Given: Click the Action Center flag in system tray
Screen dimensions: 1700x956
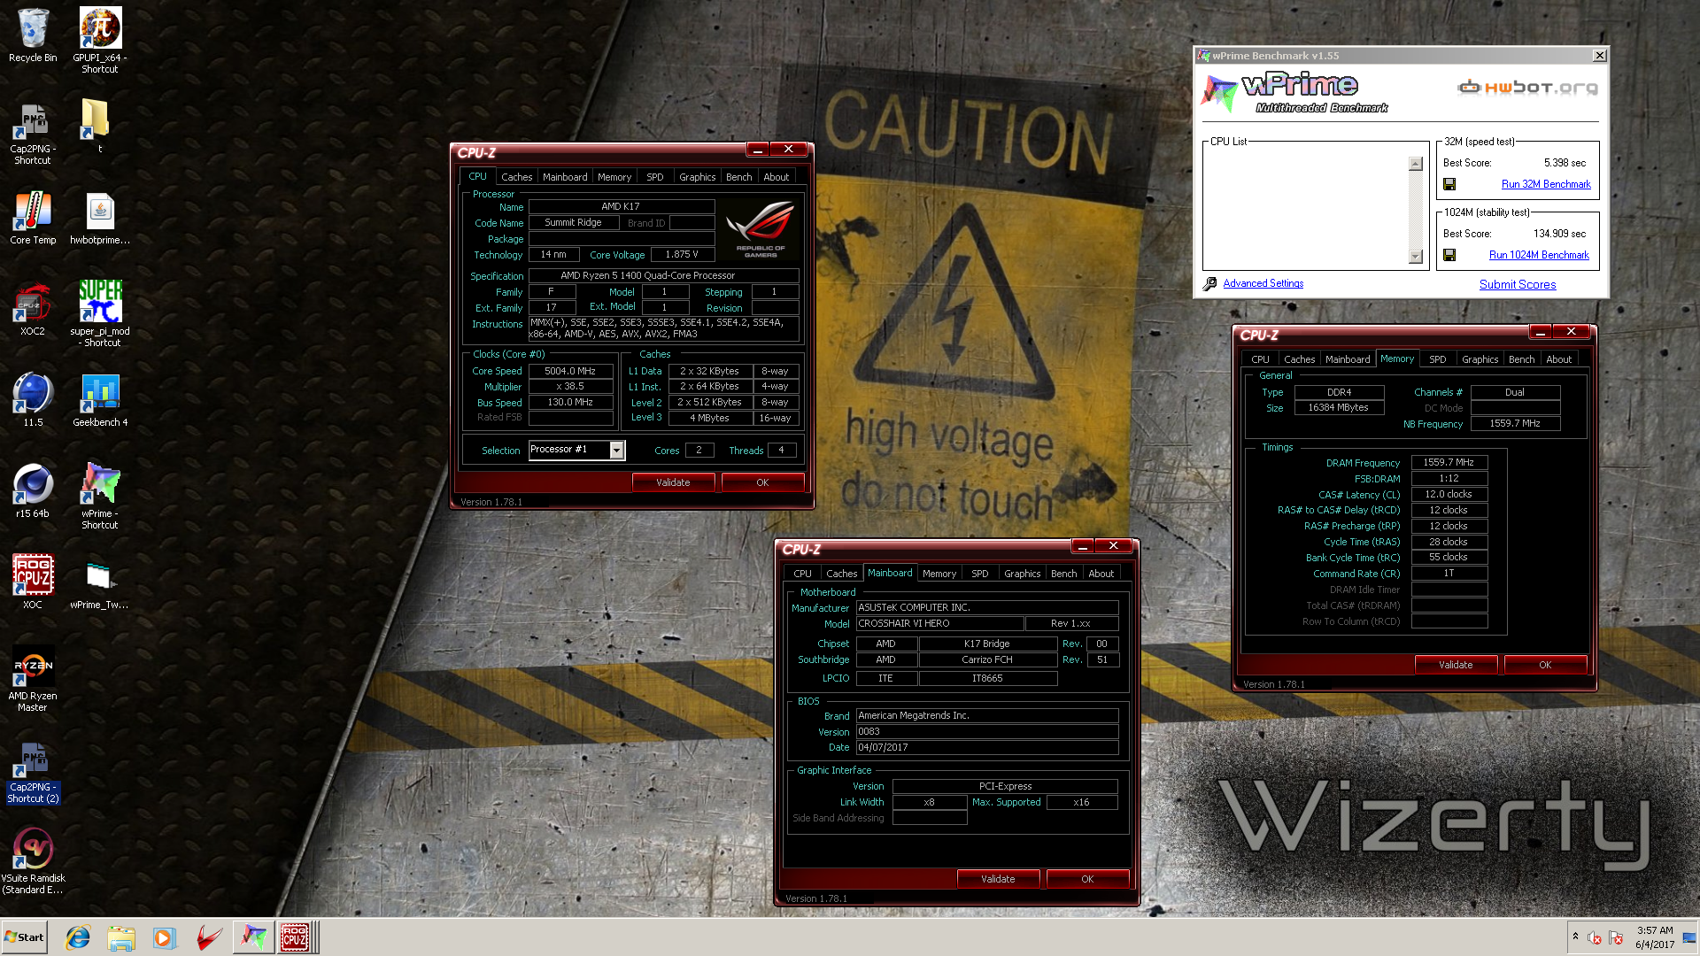Looking at the screenshot, I should (1616, 937).
